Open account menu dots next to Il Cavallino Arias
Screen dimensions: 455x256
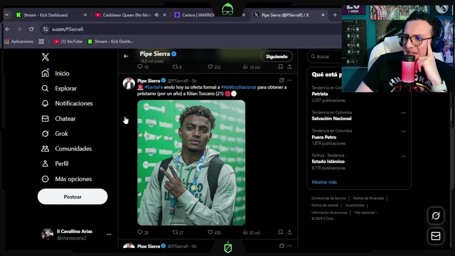tap(109, 234)
